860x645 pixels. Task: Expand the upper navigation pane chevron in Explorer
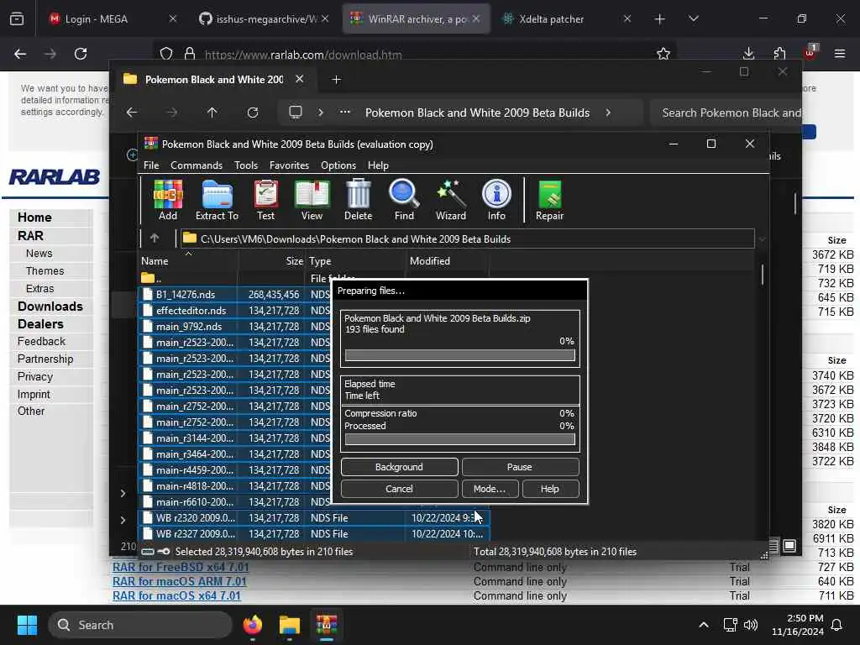(x=123, y=493)
